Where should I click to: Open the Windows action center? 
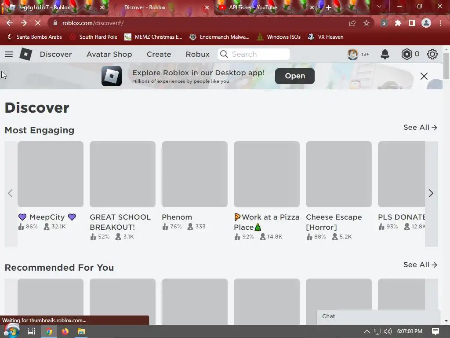point(435,331)
